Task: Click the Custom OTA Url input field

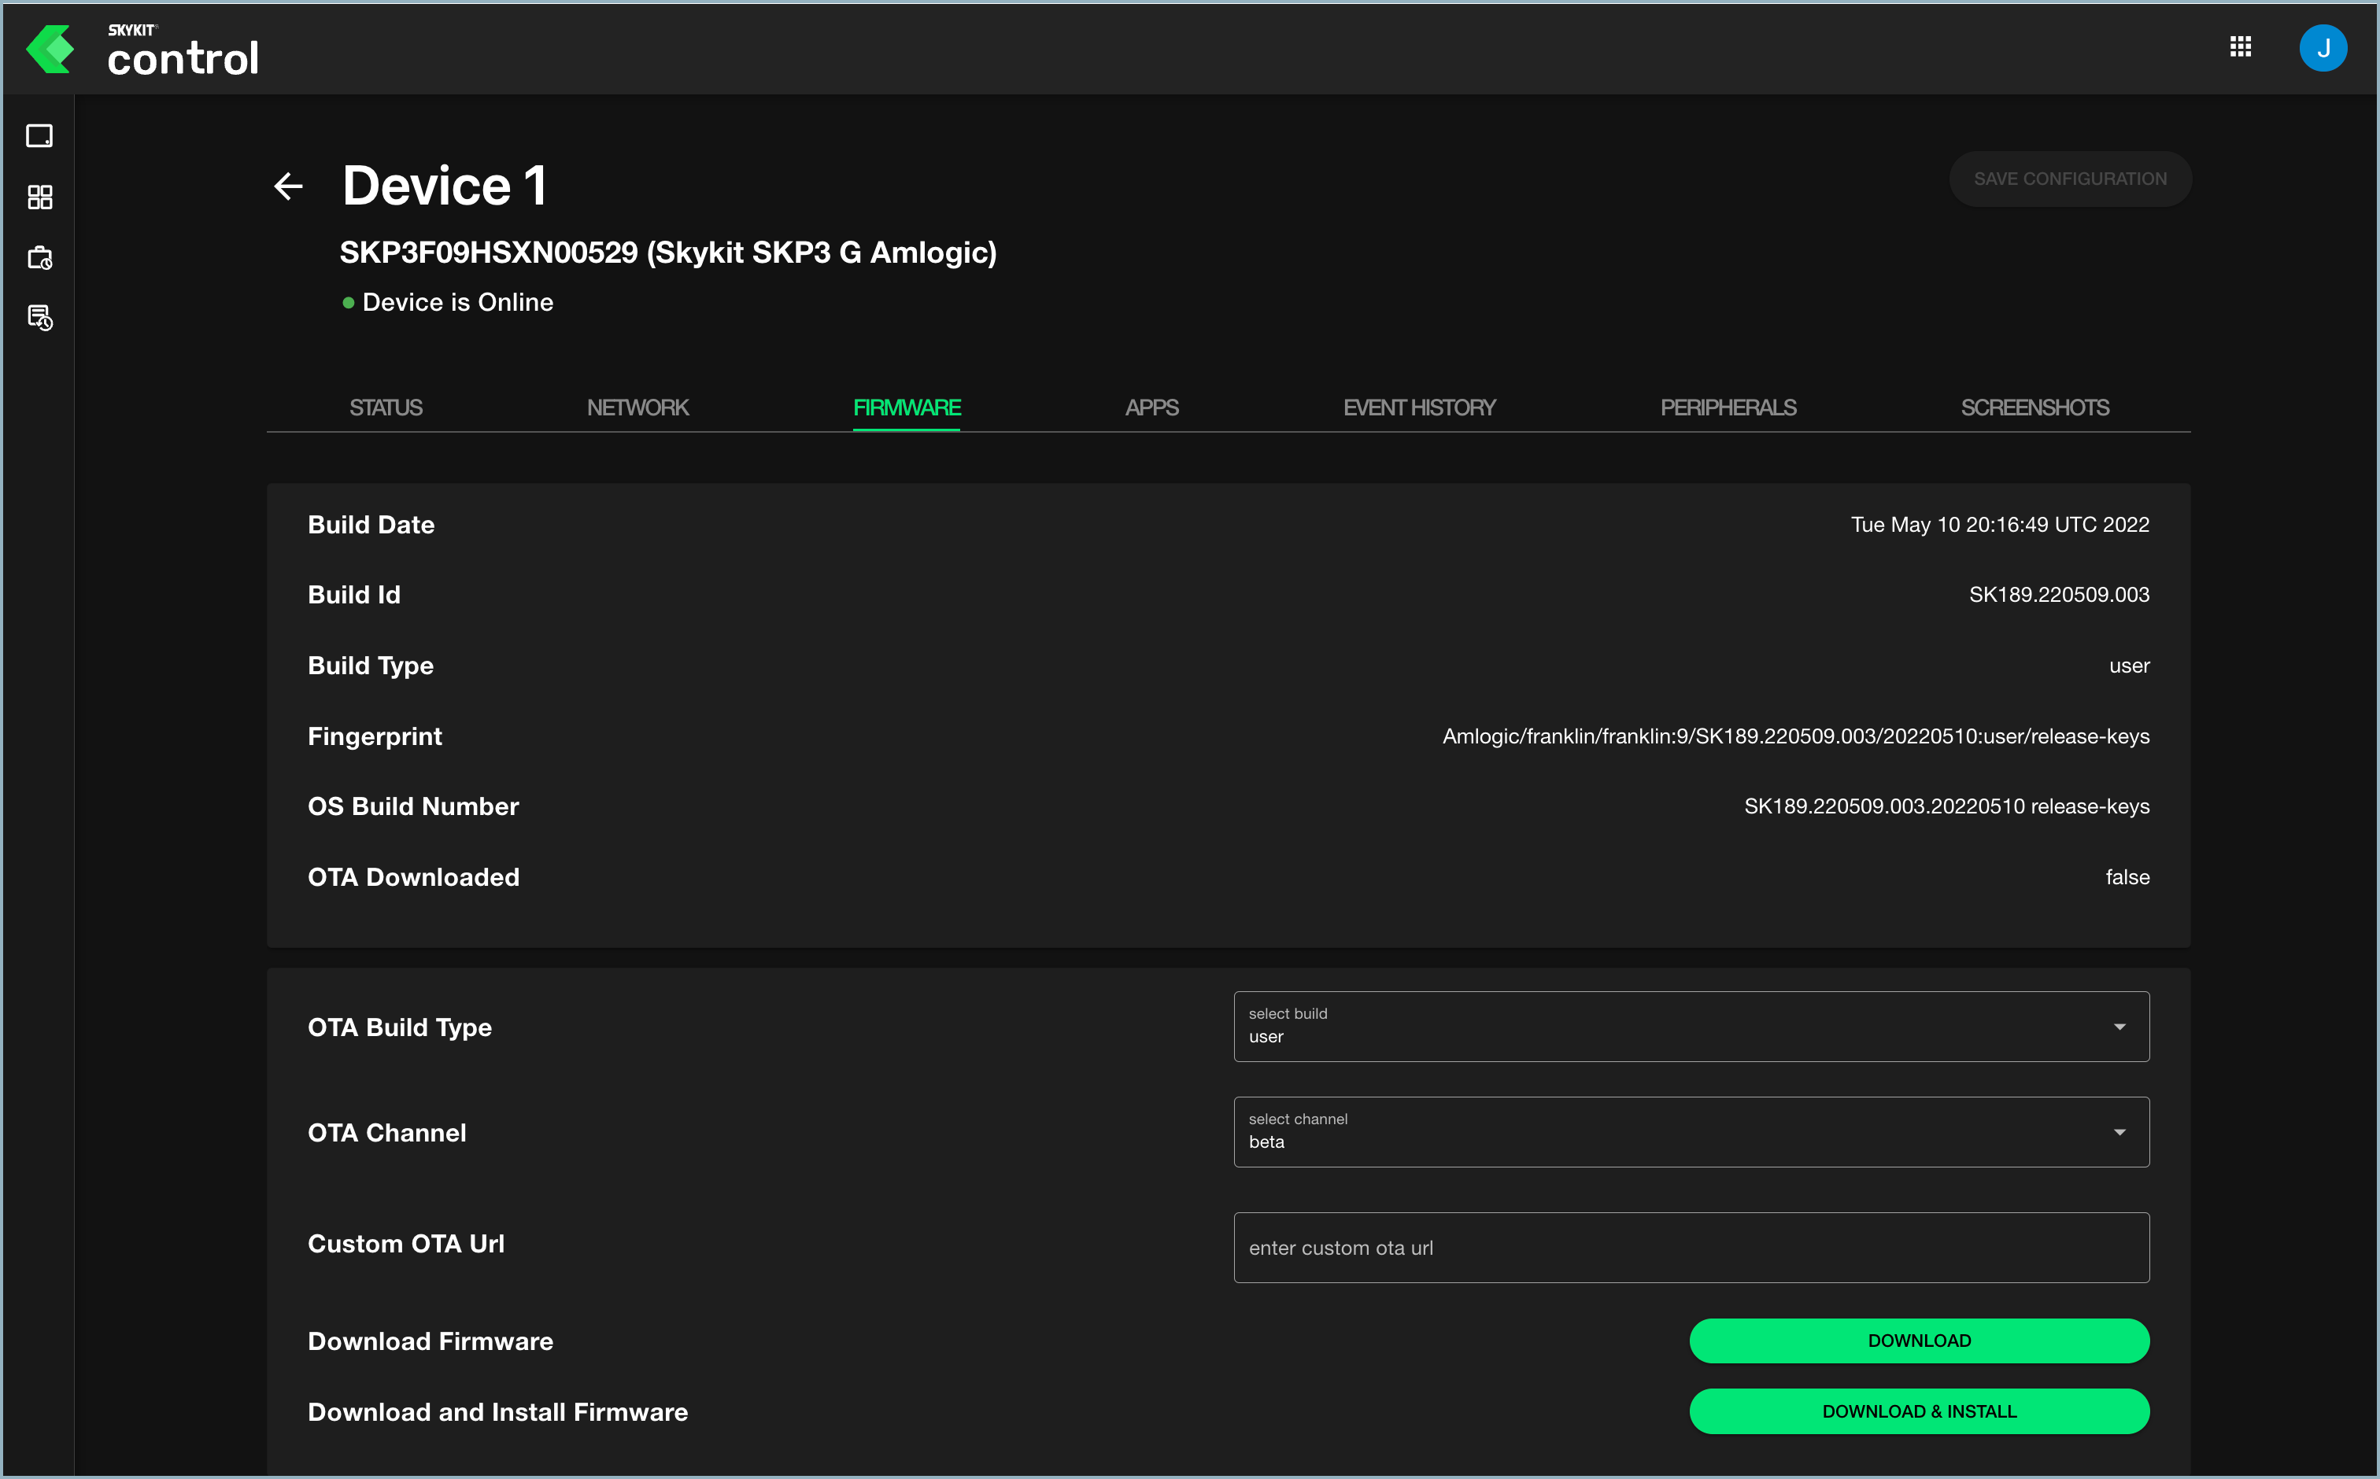Action: coord(1691,1247)
